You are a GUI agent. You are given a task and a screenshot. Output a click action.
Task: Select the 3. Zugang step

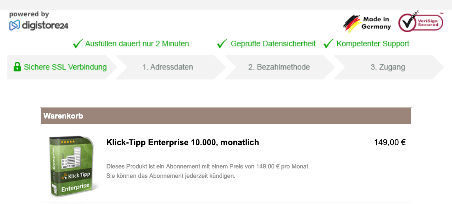pyautogui.click(x=388, y=67)
